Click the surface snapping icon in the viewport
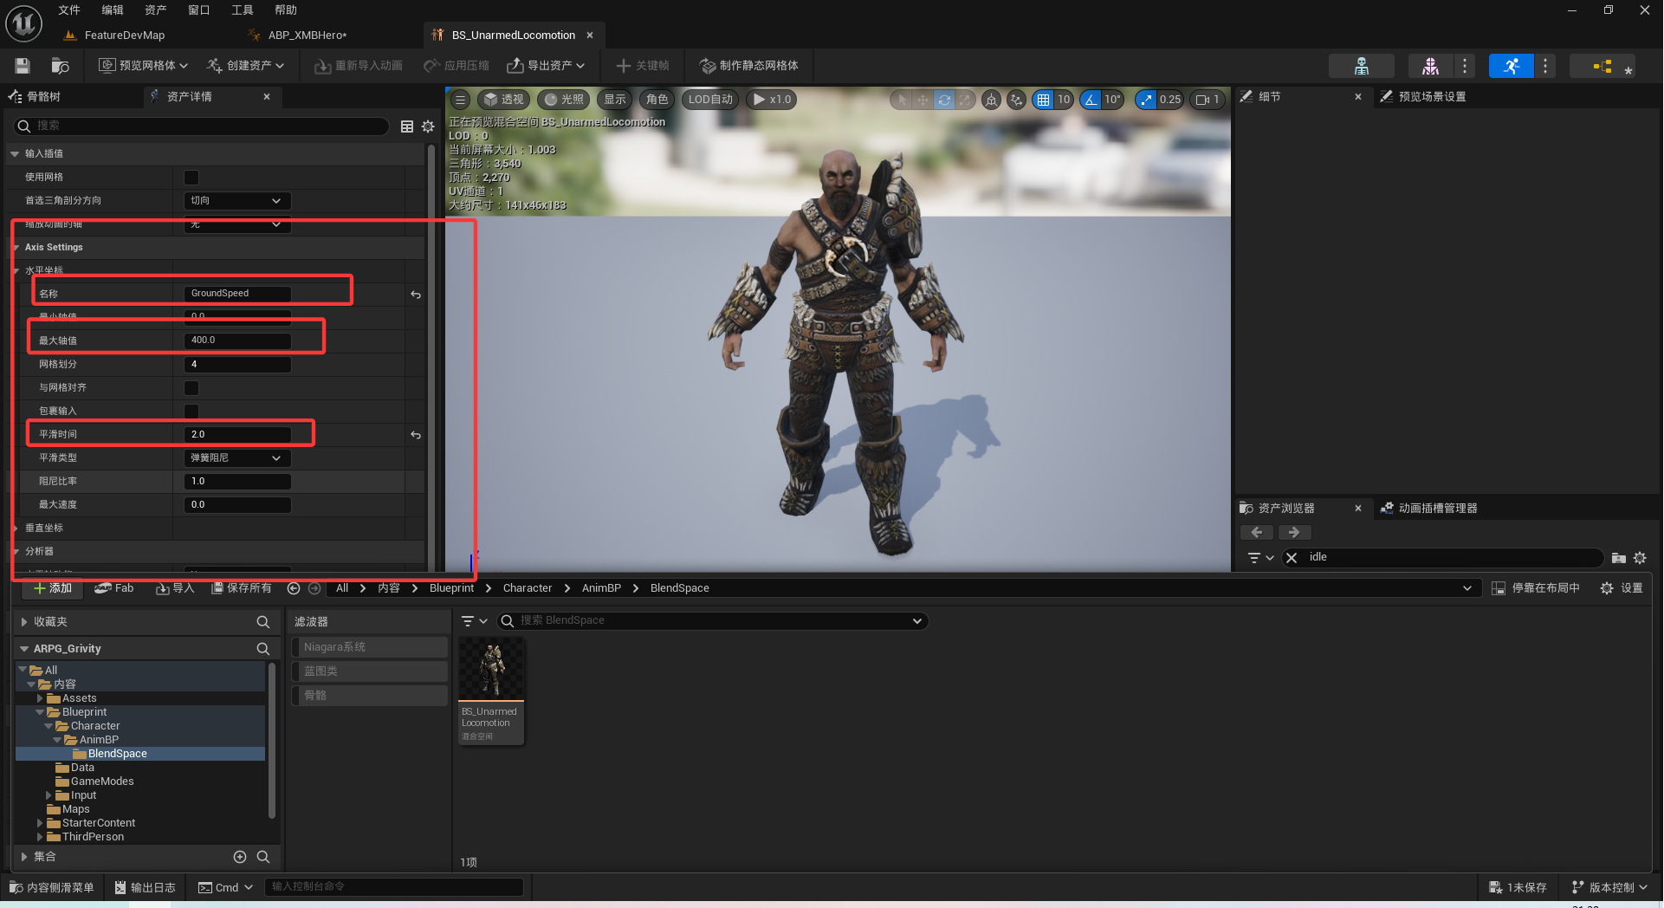The width and height of the screenshot is (1664, 908). 1016,100
